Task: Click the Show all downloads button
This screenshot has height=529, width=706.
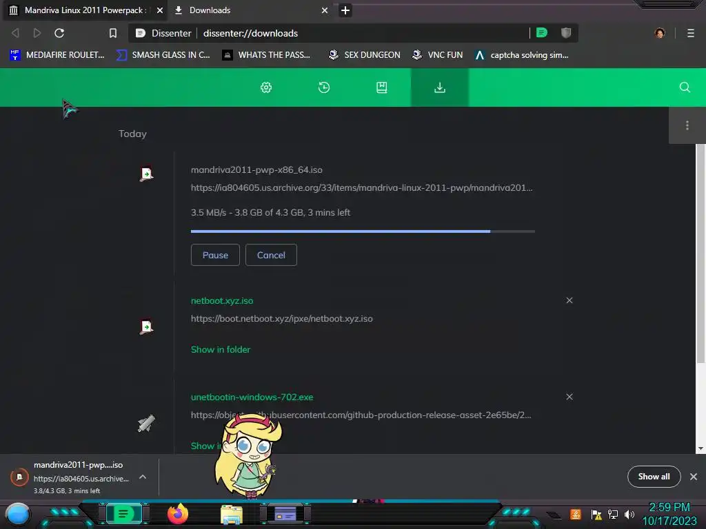Action: (x=654, y=477)
